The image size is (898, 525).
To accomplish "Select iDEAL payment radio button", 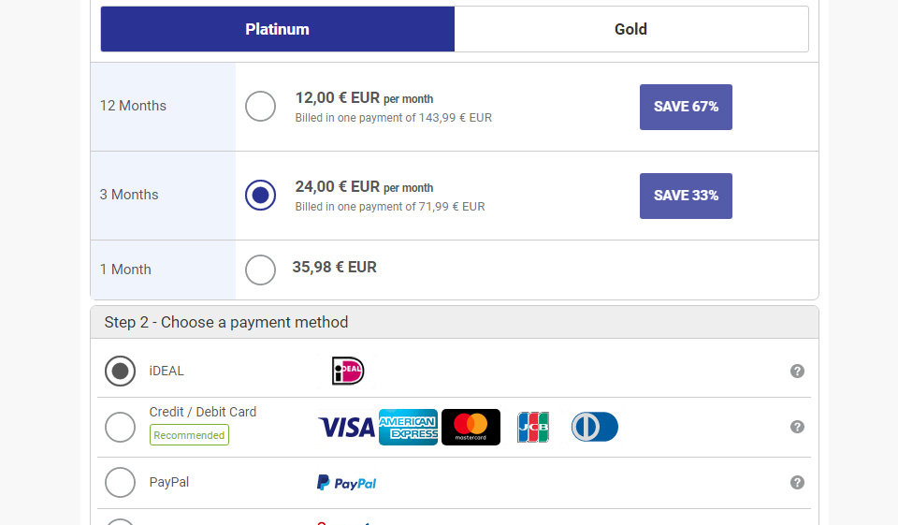I will [120, 372].
